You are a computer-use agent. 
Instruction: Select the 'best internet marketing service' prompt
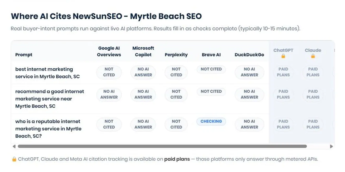[x=47, y=73]
